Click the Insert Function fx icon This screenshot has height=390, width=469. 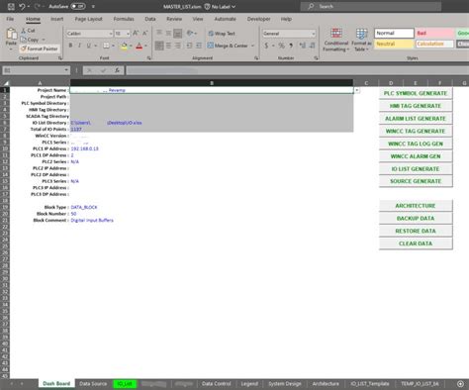[117, 70]
